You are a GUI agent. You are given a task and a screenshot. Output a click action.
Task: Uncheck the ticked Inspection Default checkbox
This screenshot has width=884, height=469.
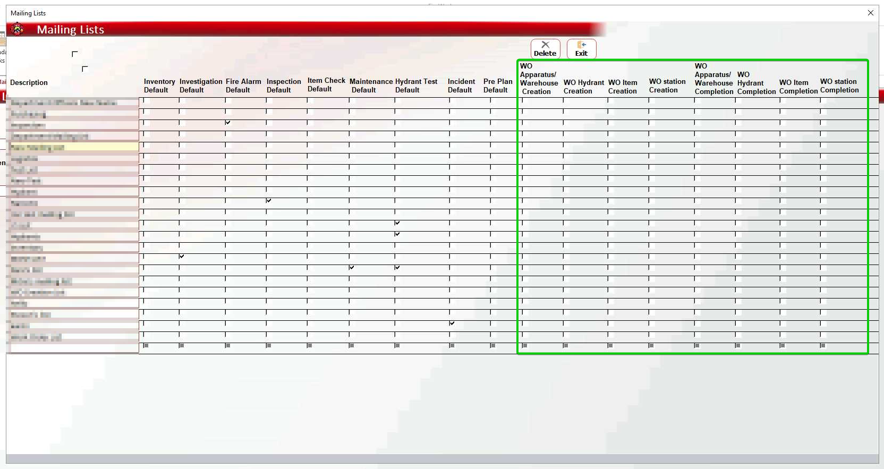point(269,201)
